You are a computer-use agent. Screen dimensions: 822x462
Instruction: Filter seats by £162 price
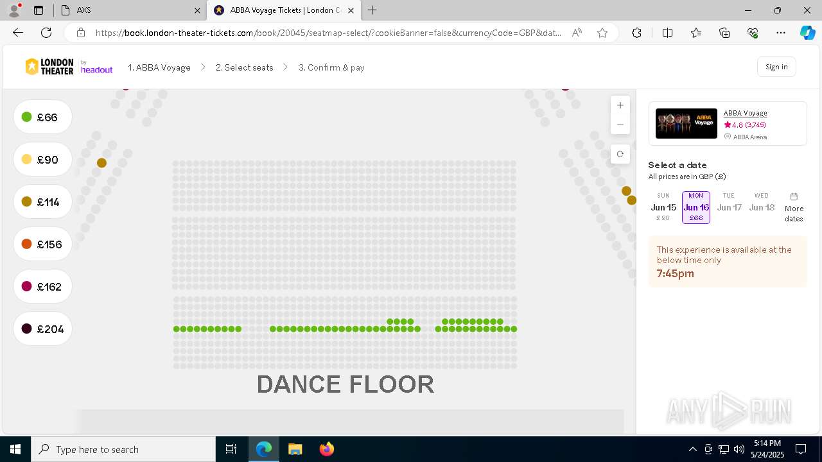pyautogui.click(x=42, y=287)
